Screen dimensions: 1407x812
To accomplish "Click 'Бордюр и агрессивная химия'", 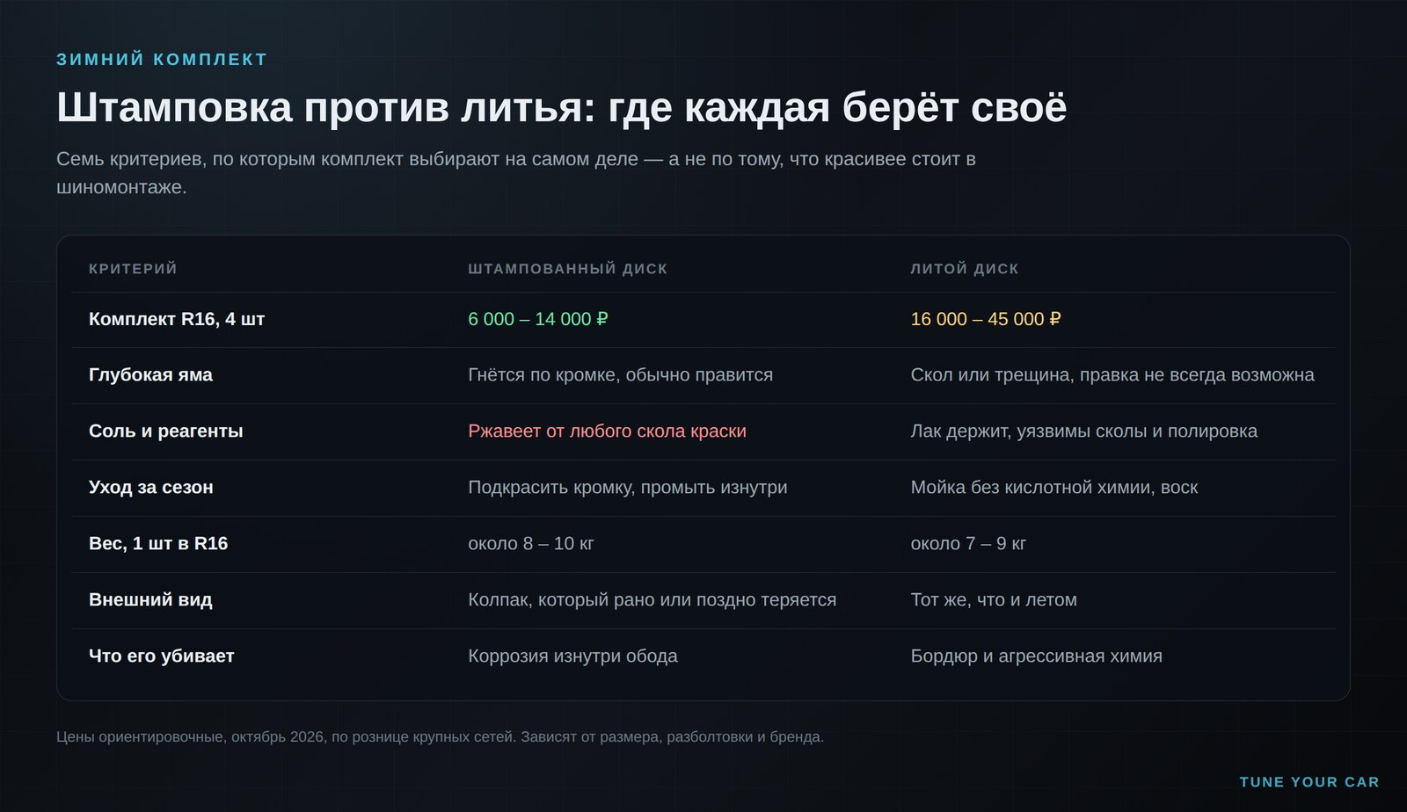I will [1036, 656].
